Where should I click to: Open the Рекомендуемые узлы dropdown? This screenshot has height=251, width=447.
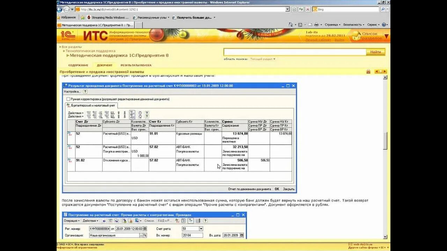click(x=151, y=17)
